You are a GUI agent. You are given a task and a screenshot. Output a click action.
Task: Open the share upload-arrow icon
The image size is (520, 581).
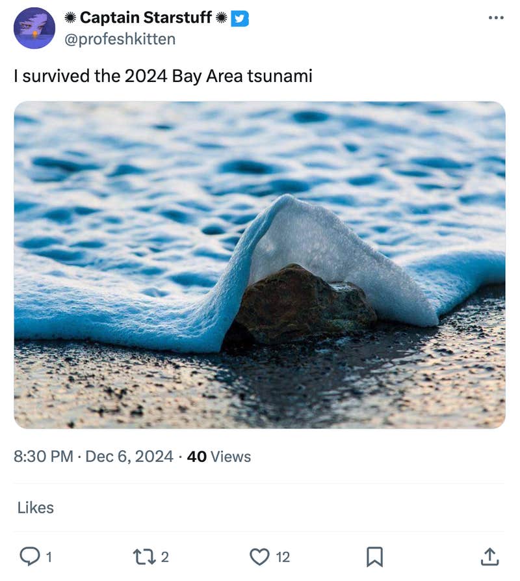coord(490,557)
